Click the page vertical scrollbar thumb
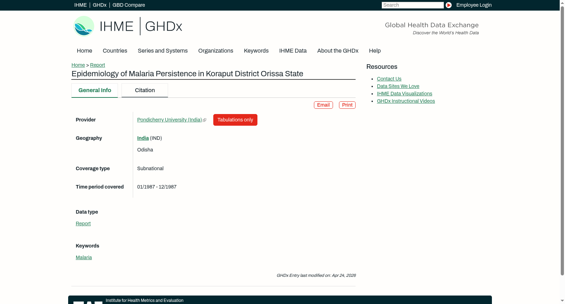Image resolution: width=565 pixels, height=304 pixels. click(x=562, y=141)
